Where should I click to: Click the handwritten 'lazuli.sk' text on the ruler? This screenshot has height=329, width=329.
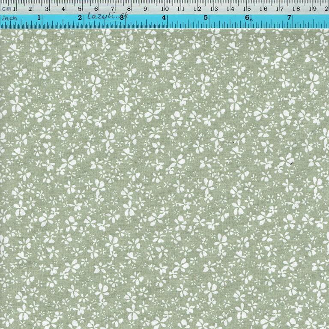point(107,16)
